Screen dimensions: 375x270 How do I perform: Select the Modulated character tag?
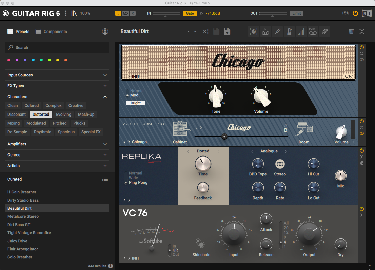pyautogui.click(x=36, y=123)
